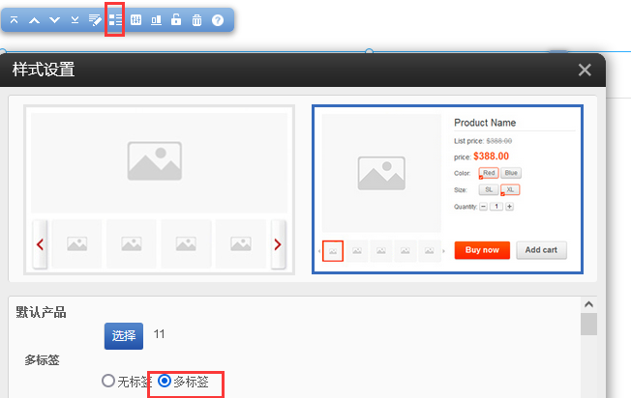
Task: Click the right carousel arrow in first template
Action: point(278,244)
